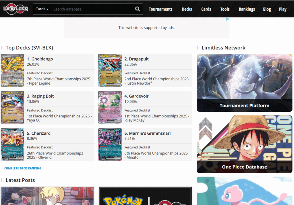Open the Rankings menu
The width and height of the screenshot is (294, 205).
[247, 9]
